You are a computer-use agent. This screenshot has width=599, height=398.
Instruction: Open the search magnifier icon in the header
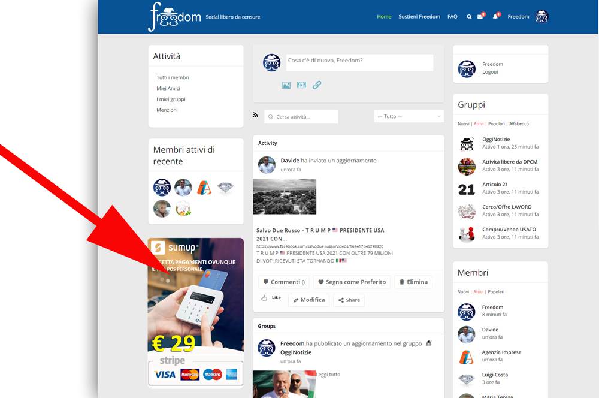[469, 17]
